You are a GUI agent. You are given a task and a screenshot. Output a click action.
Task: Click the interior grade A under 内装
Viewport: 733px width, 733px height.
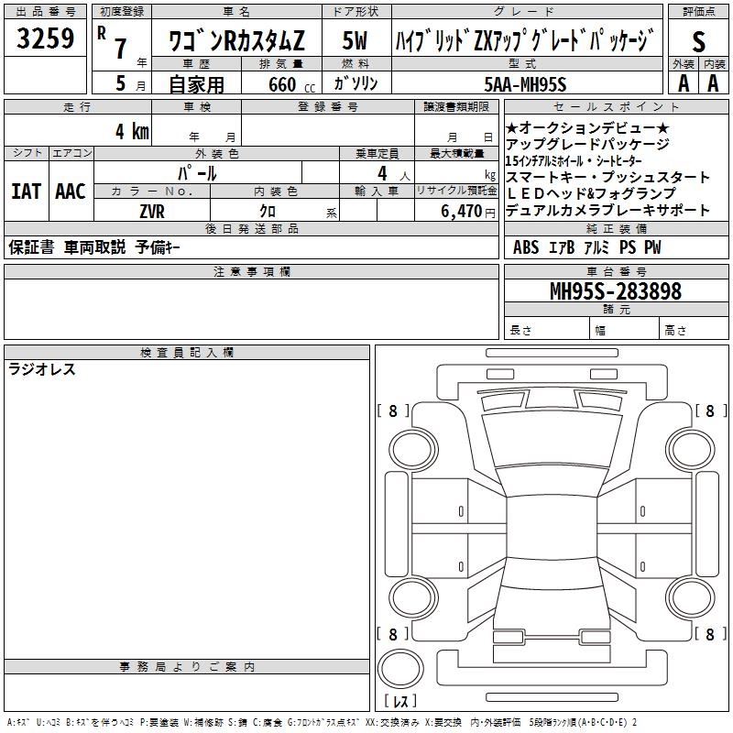pyautogui.click(x=714, y=82)
